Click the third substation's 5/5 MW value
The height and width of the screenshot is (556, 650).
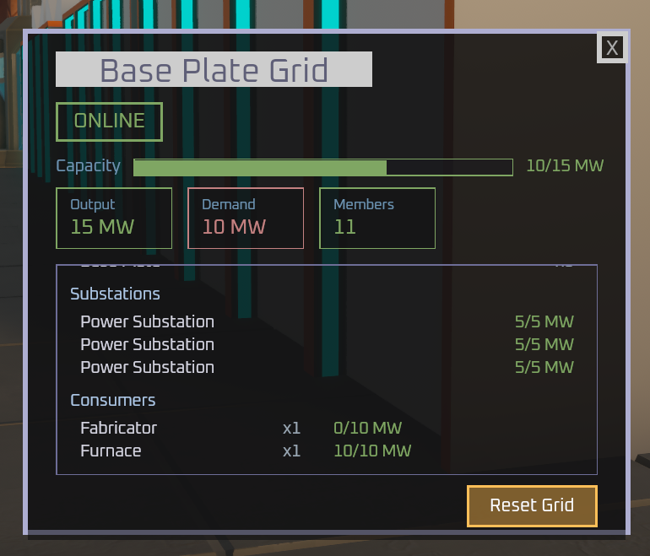[x=544, y=368]
